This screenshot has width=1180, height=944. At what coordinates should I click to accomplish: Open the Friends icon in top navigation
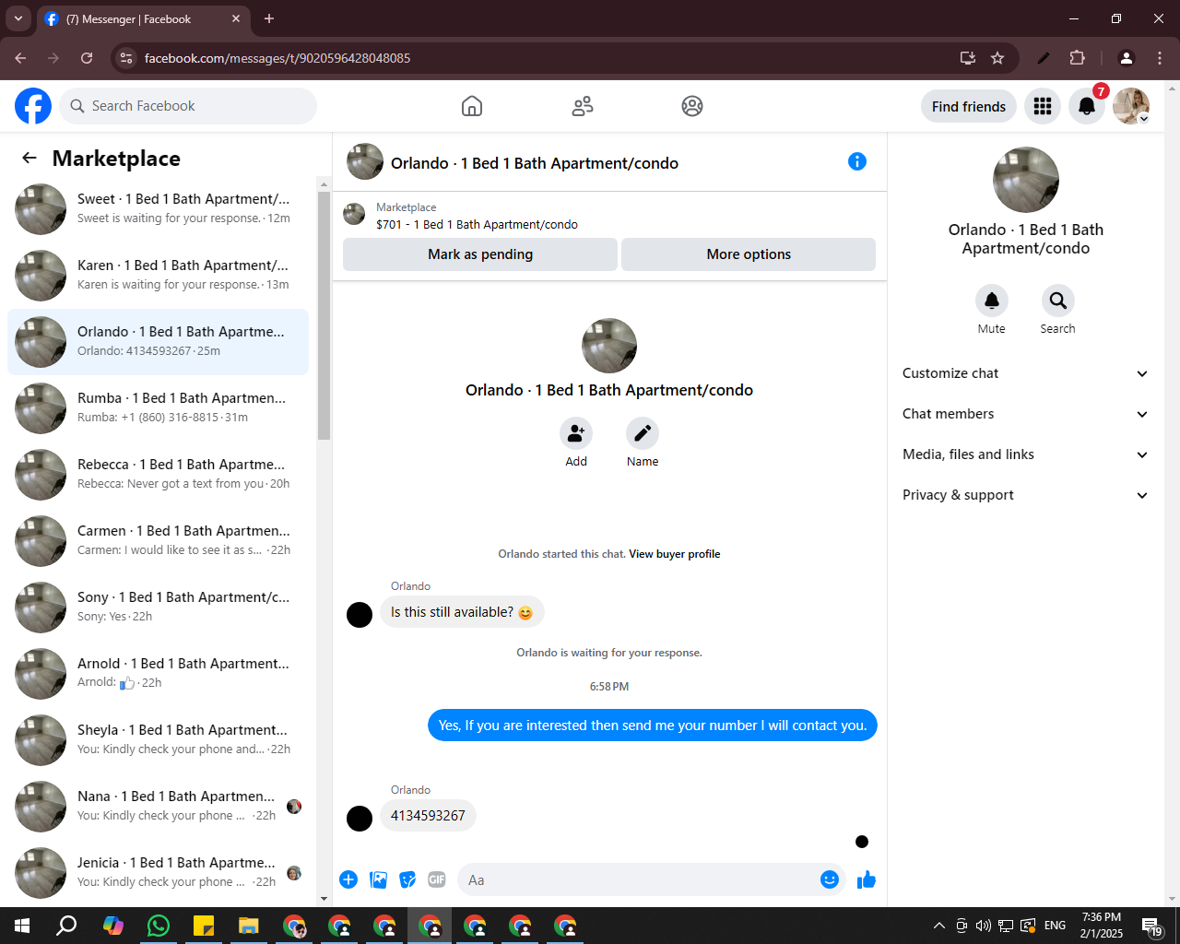[583, 106]
